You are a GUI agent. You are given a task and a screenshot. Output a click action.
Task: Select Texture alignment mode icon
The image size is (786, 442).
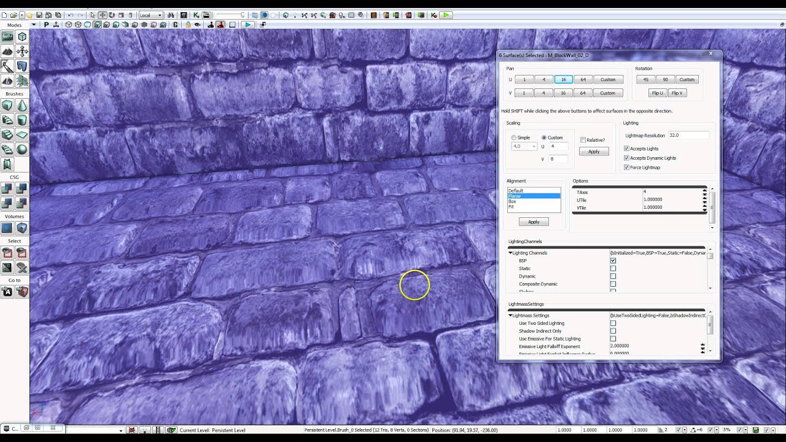(x=22, y=52)
